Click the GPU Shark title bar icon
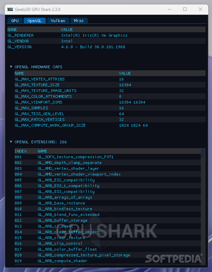This screenshot has height=272, width=212. click(x=10, y=10)
